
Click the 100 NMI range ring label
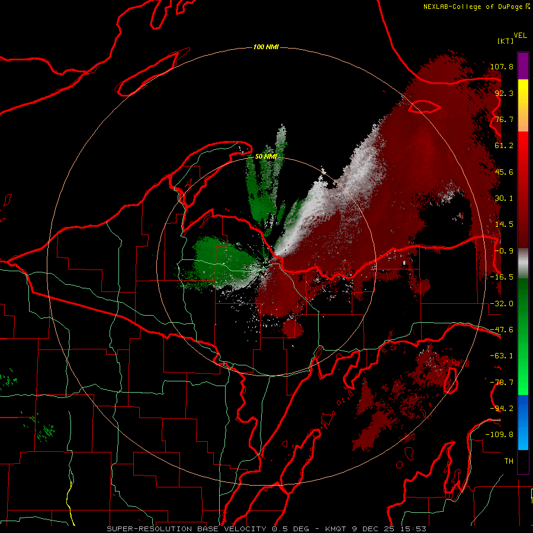click(x=266, y=47)
